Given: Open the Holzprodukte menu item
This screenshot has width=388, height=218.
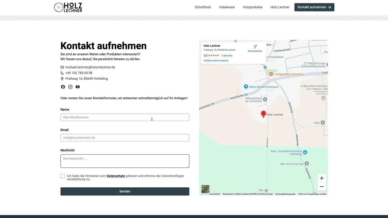Looking at the screenshot, I should pos(253,7).
